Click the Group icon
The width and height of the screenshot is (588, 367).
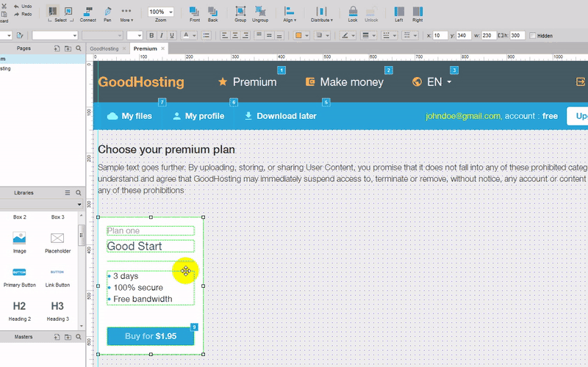pyautogui.click(x=240, y=12)
